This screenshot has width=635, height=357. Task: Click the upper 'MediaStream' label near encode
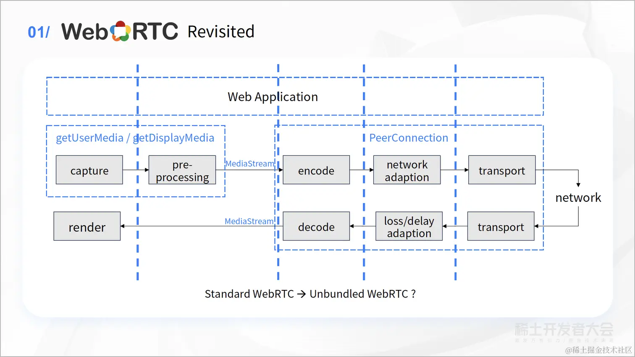[x=250, y=164]
